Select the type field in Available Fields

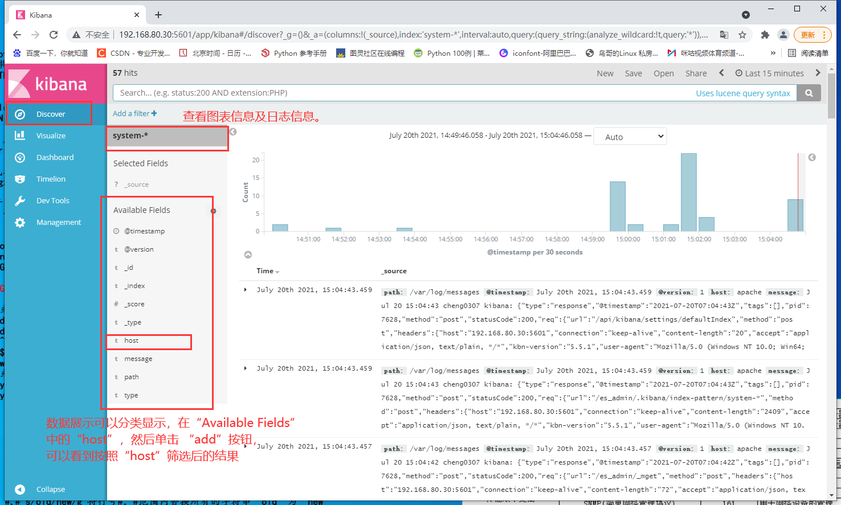tap(131, 395)
